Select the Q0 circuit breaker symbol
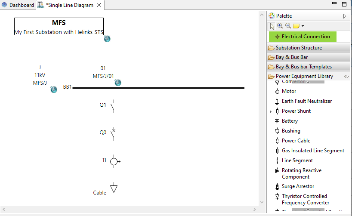 [x=113, y=133]
